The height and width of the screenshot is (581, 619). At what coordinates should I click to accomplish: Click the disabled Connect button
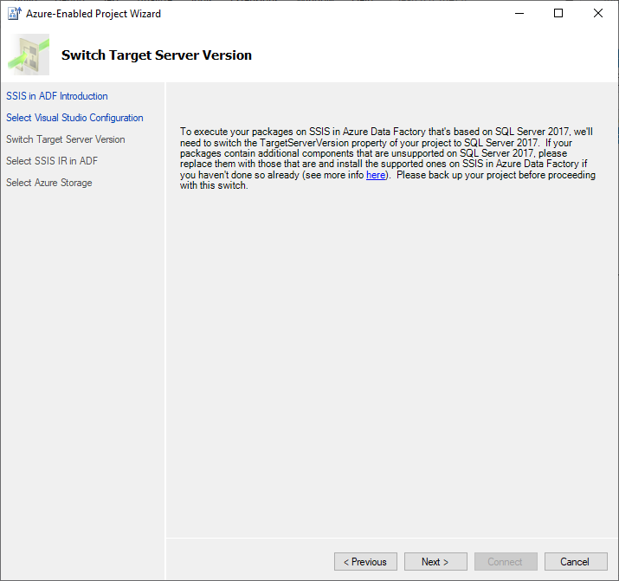(506, 561)
